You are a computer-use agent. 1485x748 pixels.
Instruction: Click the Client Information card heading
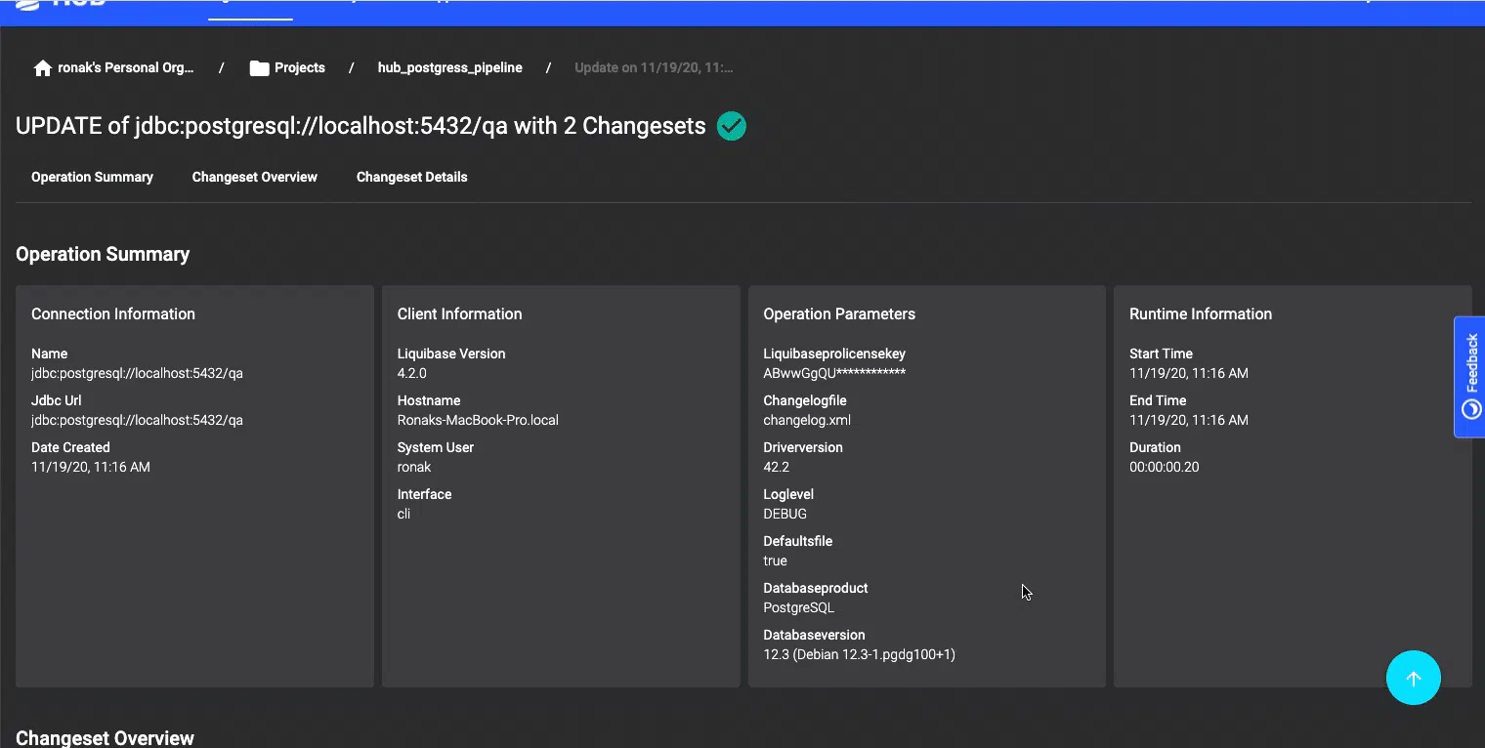[x=460, y=314]
